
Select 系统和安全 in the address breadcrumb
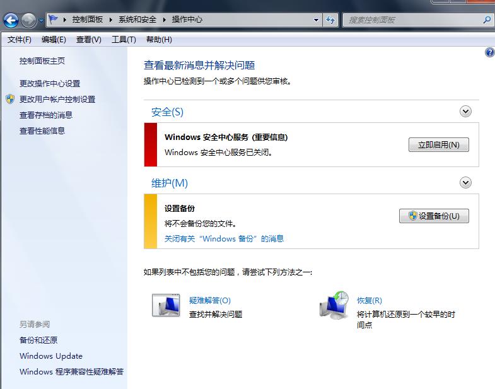(137, 20)
